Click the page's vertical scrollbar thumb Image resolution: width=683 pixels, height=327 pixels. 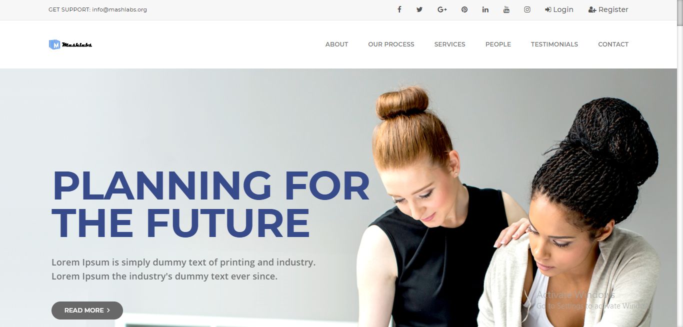tap(680, 13)
